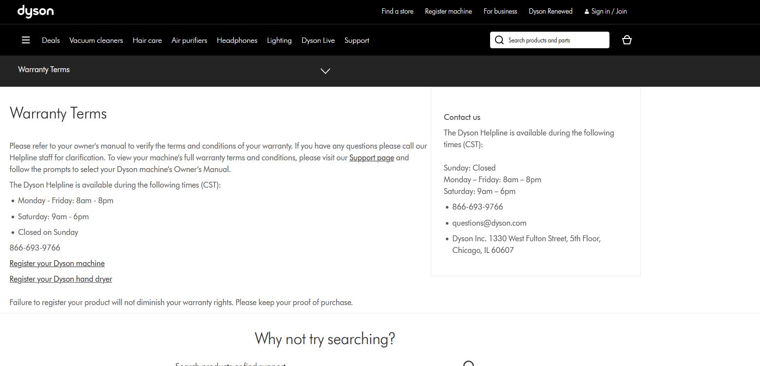Select Hair care in navigation
760x366 pixels.
[x=147, y=40]
